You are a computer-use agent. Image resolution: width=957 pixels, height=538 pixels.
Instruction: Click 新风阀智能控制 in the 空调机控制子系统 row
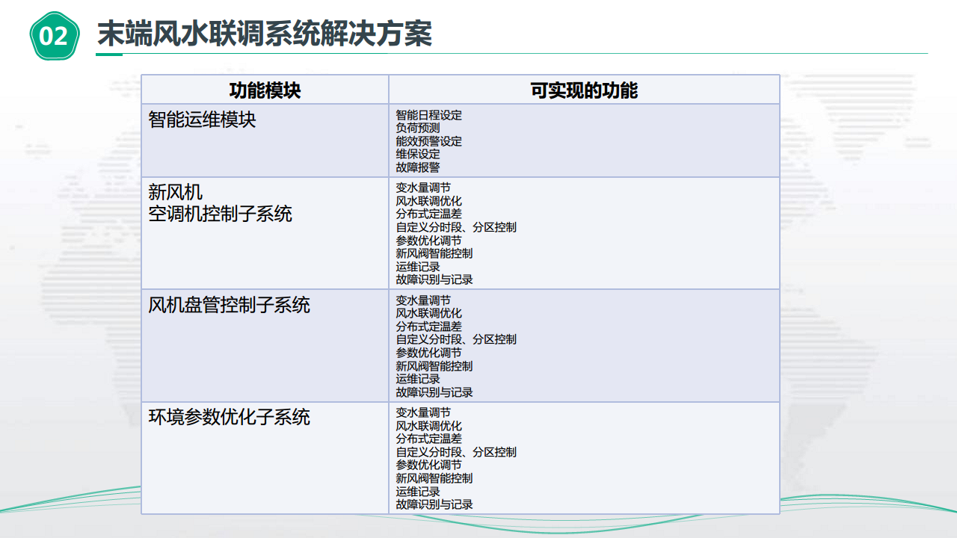pos(434,253)
